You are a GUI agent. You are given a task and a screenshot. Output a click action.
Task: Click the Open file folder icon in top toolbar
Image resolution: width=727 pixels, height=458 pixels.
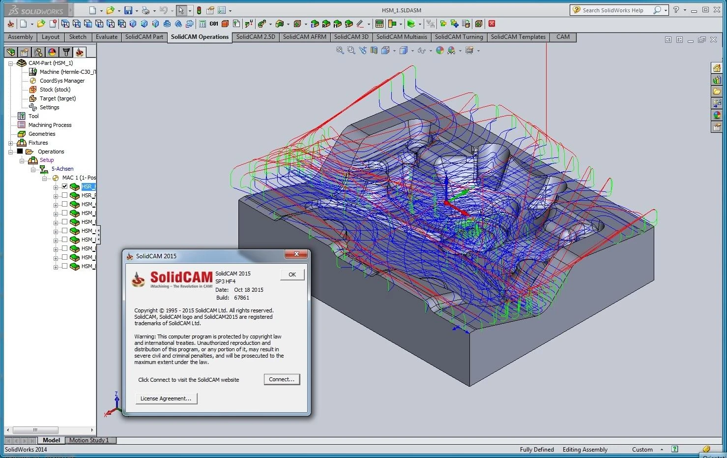pos(110,10)
